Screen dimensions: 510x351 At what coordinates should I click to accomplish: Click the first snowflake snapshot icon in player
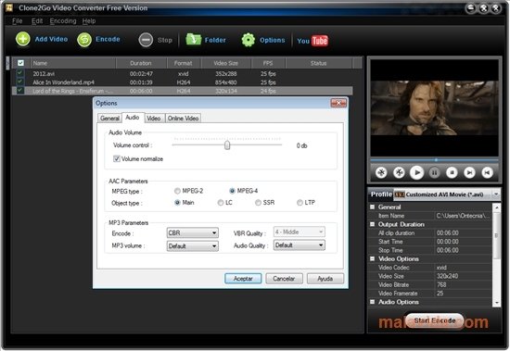(x=381, y=172)
